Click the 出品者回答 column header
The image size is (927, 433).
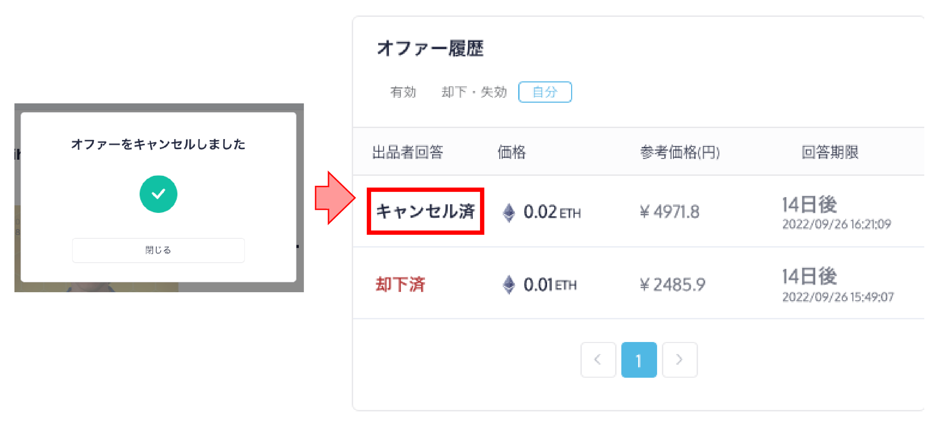click(407, 152)
